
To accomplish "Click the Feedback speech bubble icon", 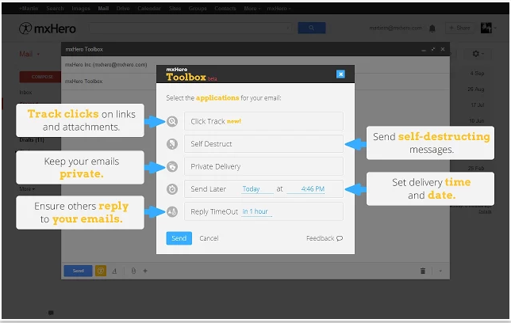I will click(x=340, y=238).
